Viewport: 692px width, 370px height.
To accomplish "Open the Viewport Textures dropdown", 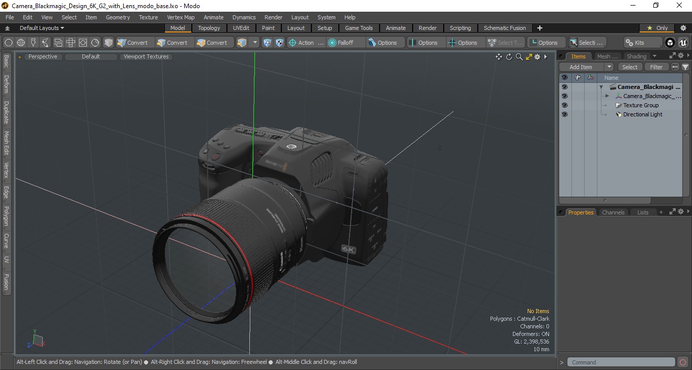I will point(146,57).
